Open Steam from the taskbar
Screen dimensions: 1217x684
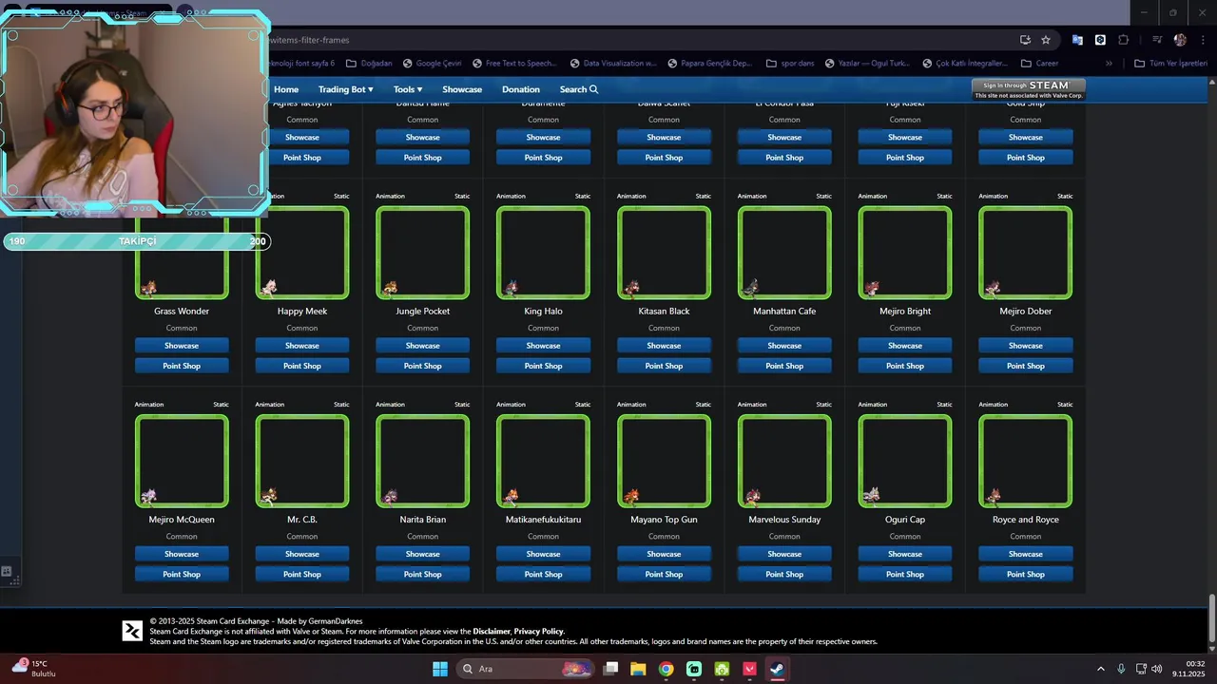coord(777,669)
